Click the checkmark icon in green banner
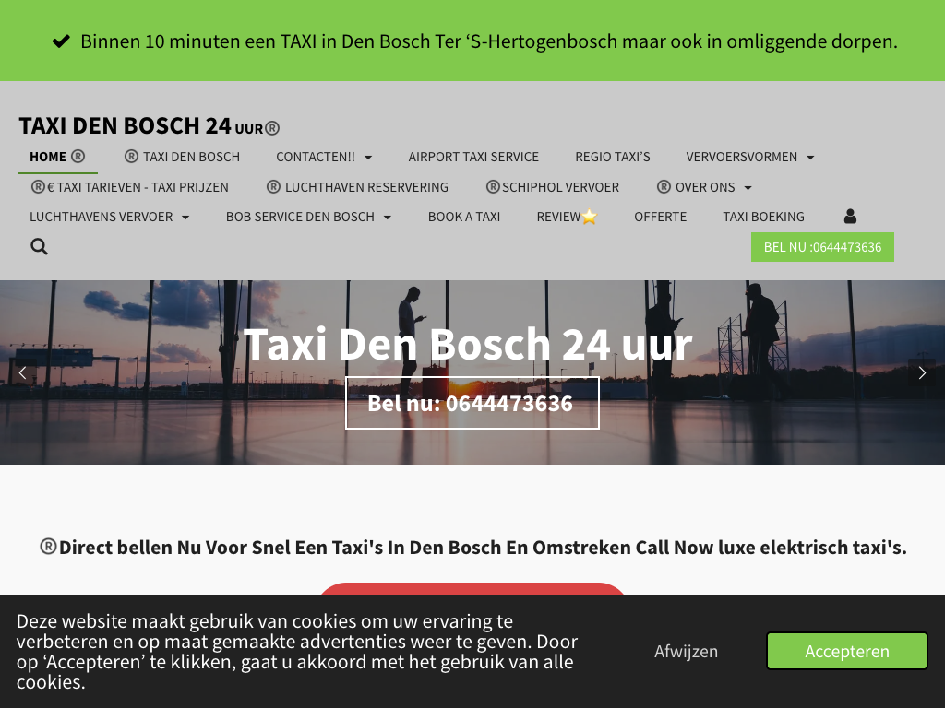Viewport: 945px width, 708px height. click(x=61, y=41)
